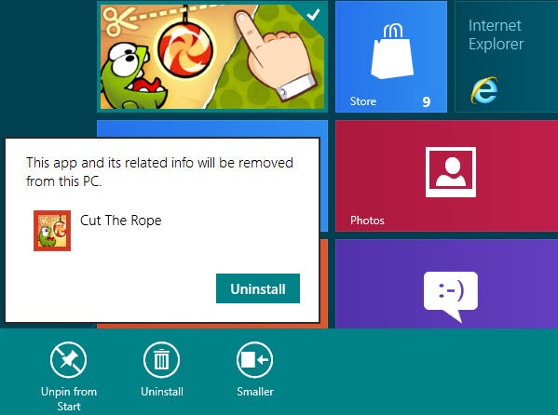Make the tile Smaller via app bar icon

click(255, 359)
